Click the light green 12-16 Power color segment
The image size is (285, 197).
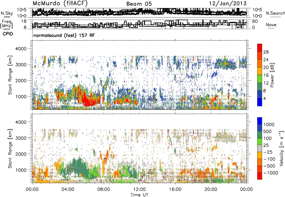(260, 79)
